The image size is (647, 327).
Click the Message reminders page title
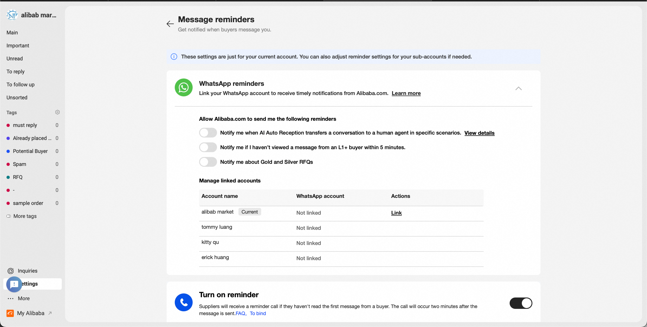point(216,19)
